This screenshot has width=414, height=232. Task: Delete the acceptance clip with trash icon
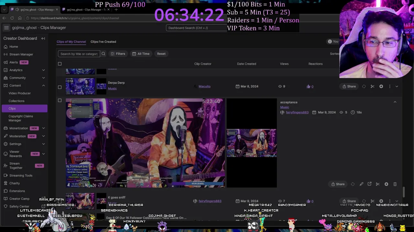point(395,184)
